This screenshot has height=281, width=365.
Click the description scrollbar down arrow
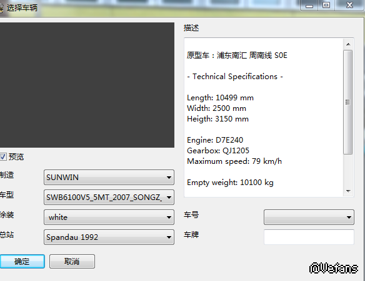coord(348,191)
